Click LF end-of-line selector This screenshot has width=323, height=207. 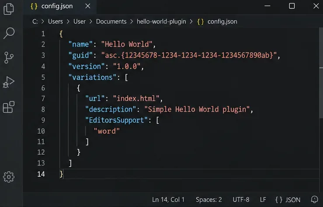click(x=263, y=200)
